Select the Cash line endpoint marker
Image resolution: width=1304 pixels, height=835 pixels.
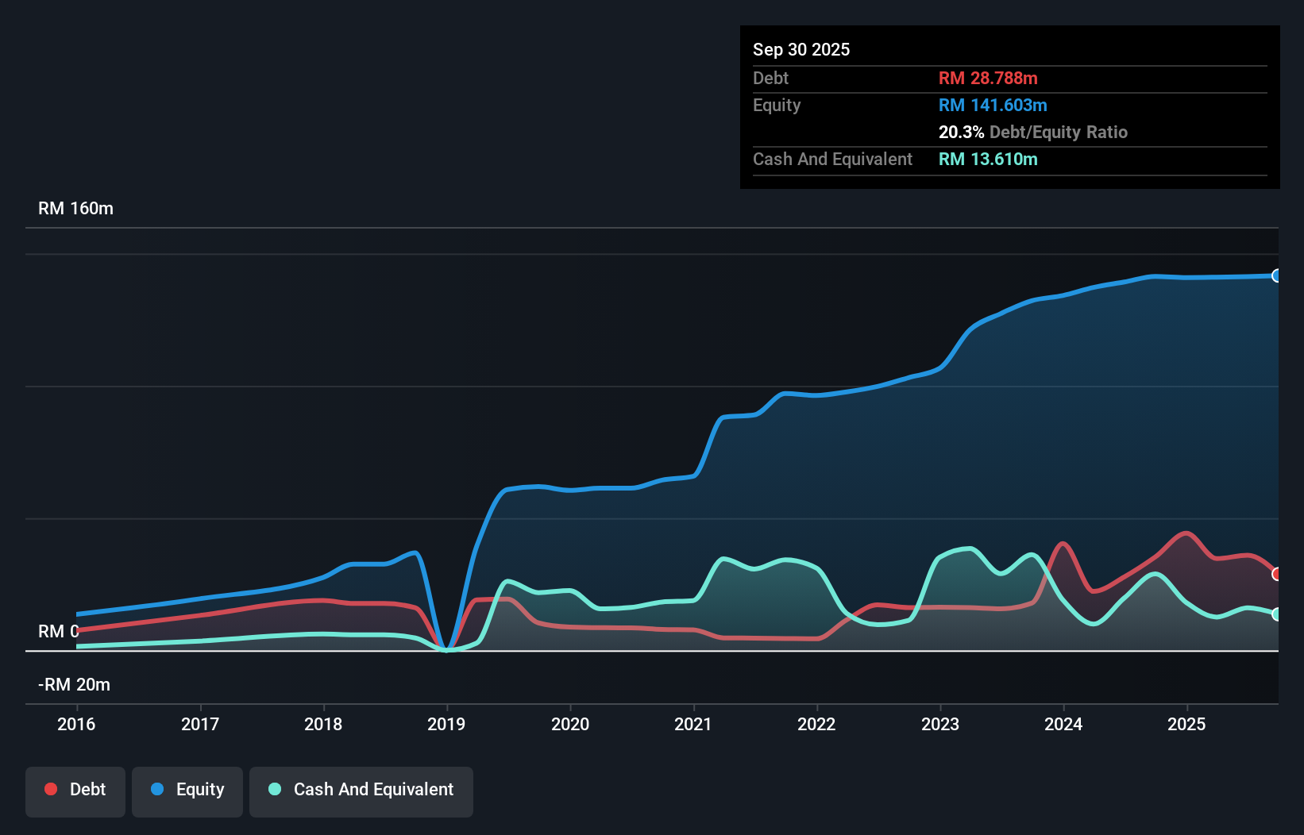click(x=1276, y=614)
